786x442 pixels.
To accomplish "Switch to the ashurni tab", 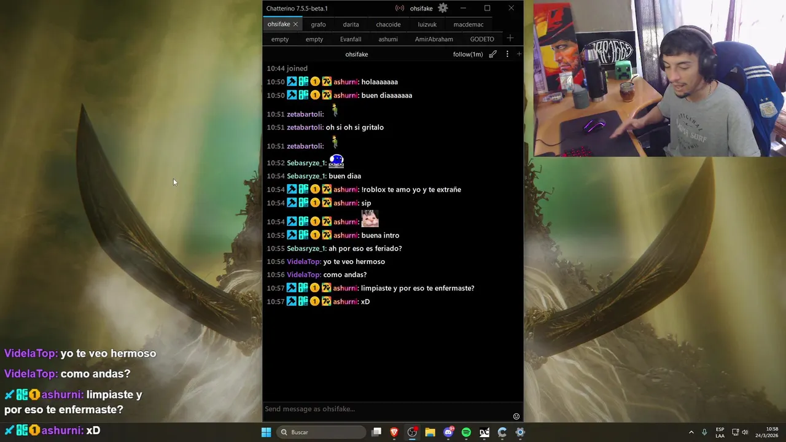I will click(388, 39).
